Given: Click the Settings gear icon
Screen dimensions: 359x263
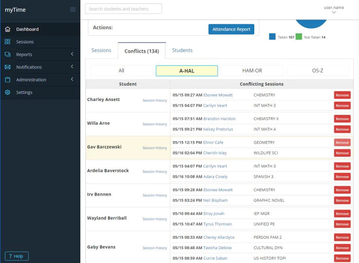Looking at the screenshot, I should point(7,92).
